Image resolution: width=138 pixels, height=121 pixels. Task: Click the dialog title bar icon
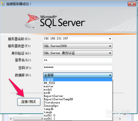(x=3, y=4)
